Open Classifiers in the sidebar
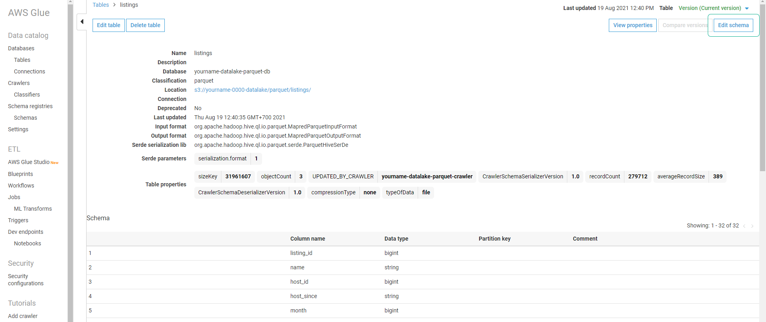 (x=27, y=95)
